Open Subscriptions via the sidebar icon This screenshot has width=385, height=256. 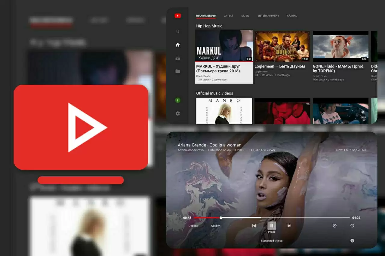(x=177, y=58)
